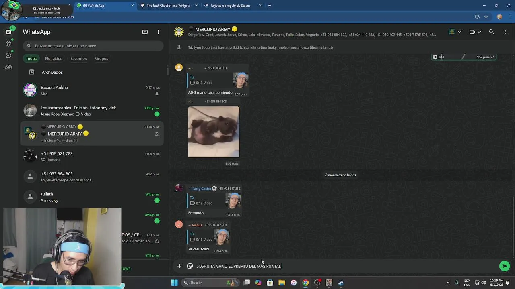Open MERCURIO ARMY group info header
Viewport: 515px width, 289px height.
pyautogui.click(x=312, y=32)
